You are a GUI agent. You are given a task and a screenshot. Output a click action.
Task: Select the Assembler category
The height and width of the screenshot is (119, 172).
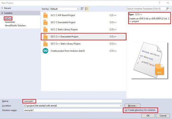pos(10,22)
